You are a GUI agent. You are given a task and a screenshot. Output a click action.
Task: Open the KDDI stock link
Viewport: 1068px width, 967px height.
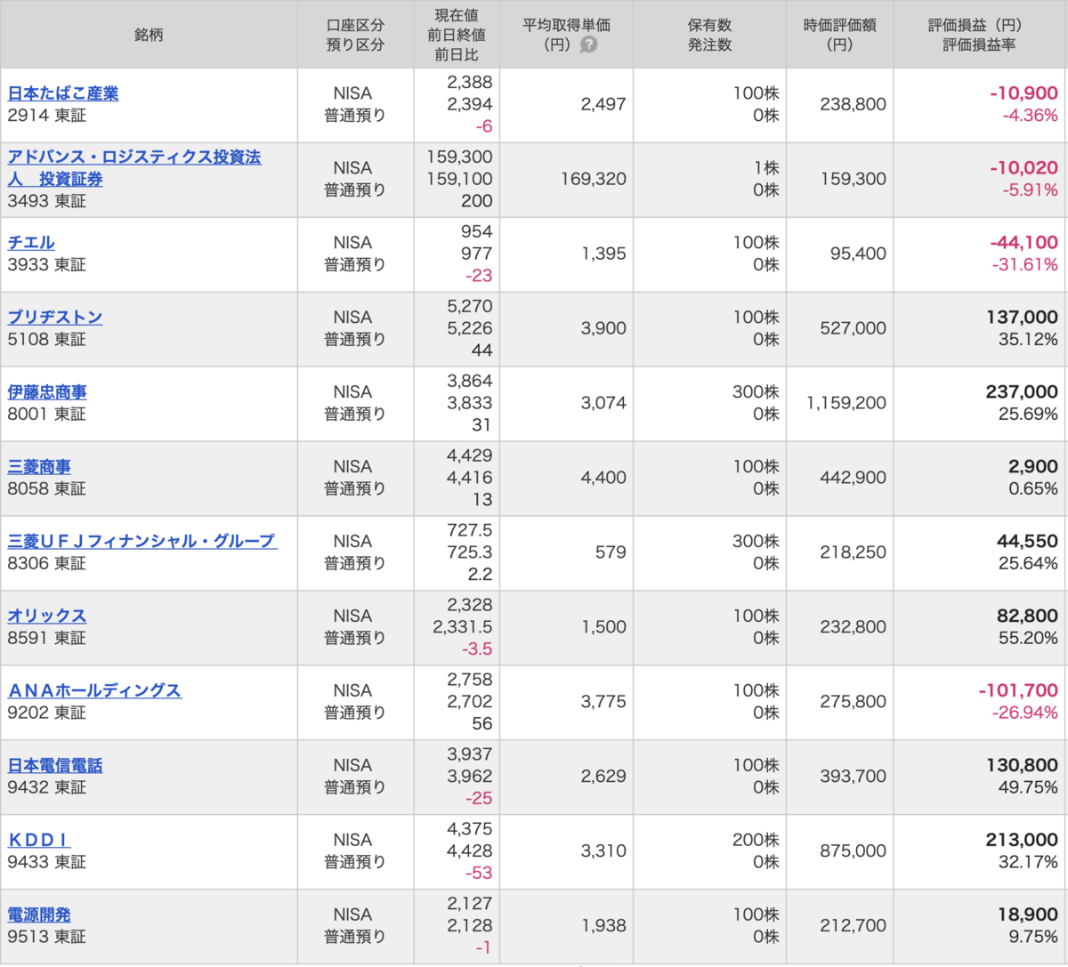pos(38,840)
